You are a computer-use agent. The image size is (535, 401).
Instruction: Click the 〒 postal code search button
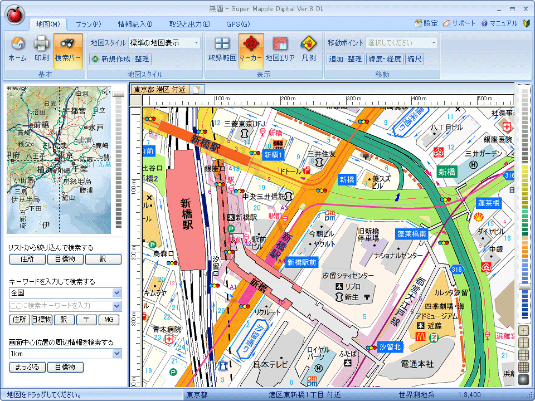click(x=86, y=320)
